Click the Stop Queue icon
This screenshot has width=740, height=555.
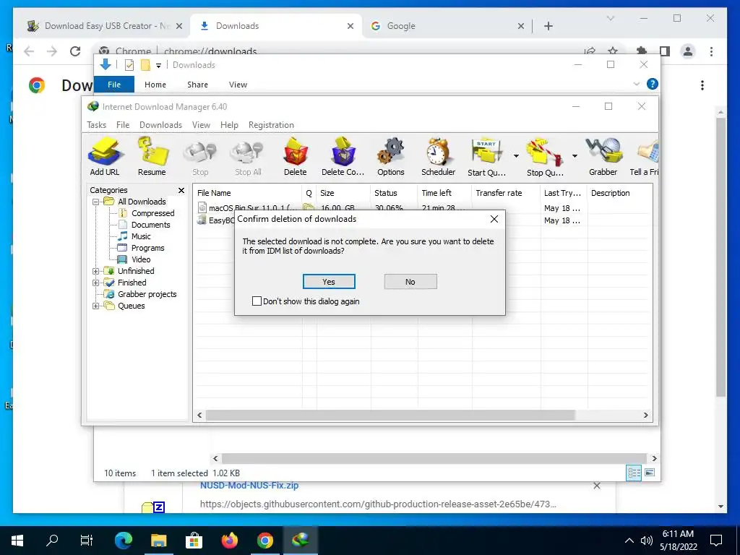pyautogui.click(x=545, y=157)
